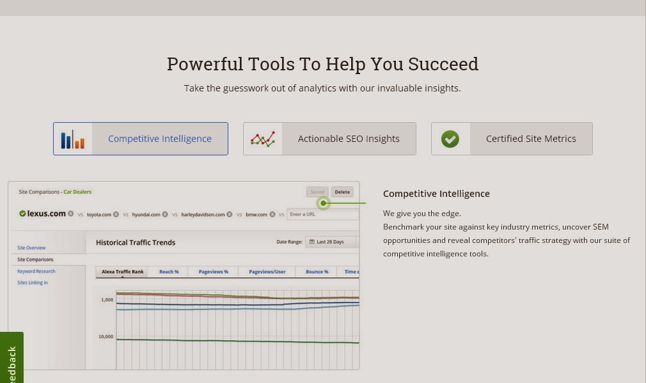Remove bmw.com from the comparison
Image resolution: width=646 pixels, height=383 pixels.
coord(272,214)
